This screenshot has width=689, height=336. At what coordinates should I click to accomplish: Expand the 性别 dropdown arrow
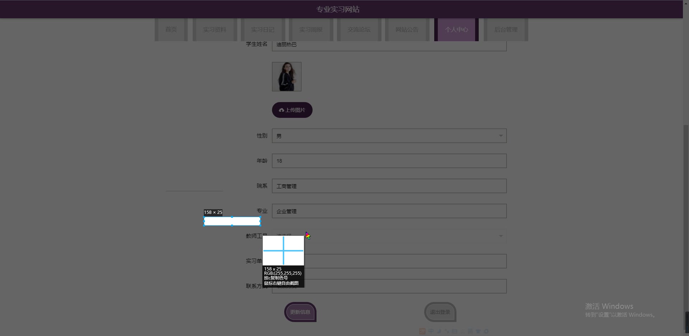501,136
